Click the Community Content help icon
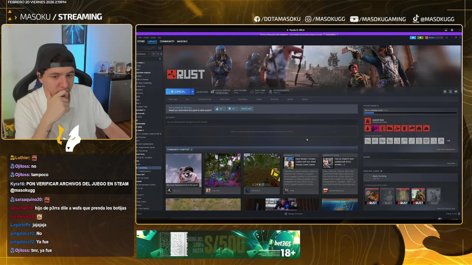This screenshot has height=265, width=472. pos(192,150)
